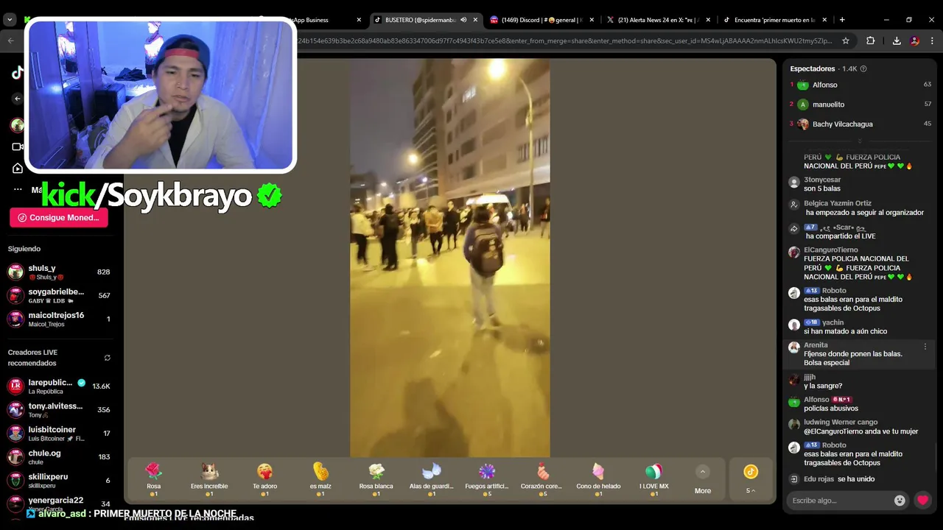This screenshot has height=530, width=943.
Task: Open the Chrome profile avatar
Action: click(915, 40)
